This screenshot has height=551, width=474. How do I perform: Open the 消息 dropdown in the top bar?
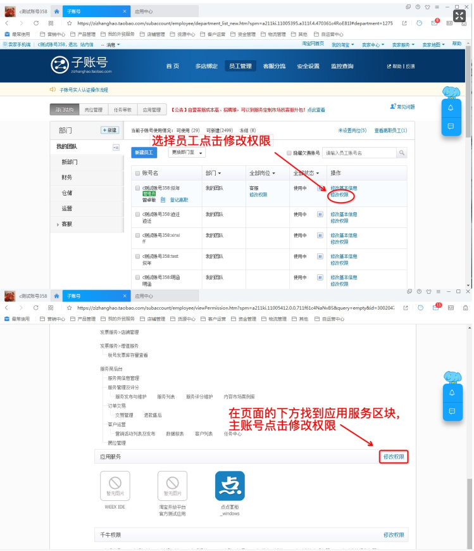(x=113, y=44)
